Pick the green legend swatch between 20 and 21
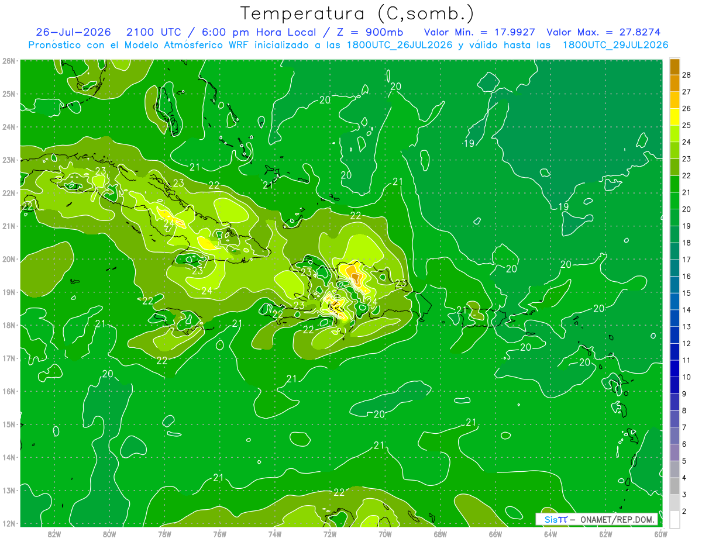 point(675,201)
